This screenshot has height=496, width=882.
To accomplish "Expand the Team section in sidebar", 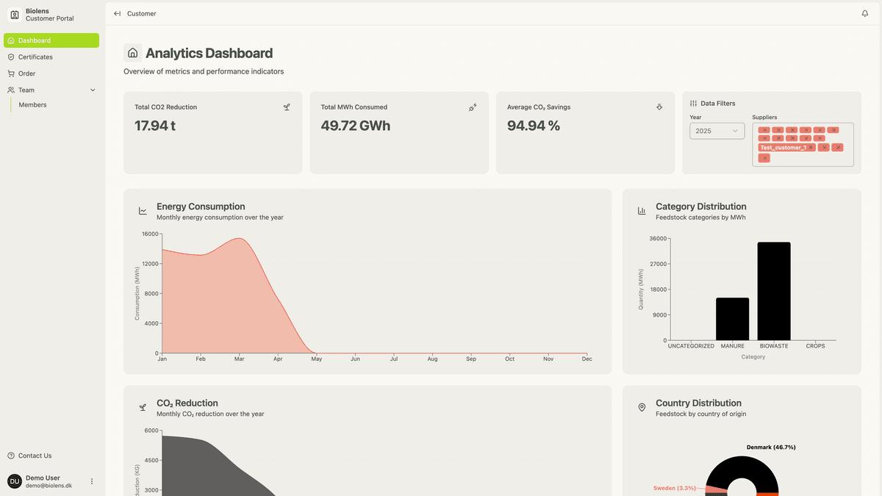I will (x=92, y=90).
